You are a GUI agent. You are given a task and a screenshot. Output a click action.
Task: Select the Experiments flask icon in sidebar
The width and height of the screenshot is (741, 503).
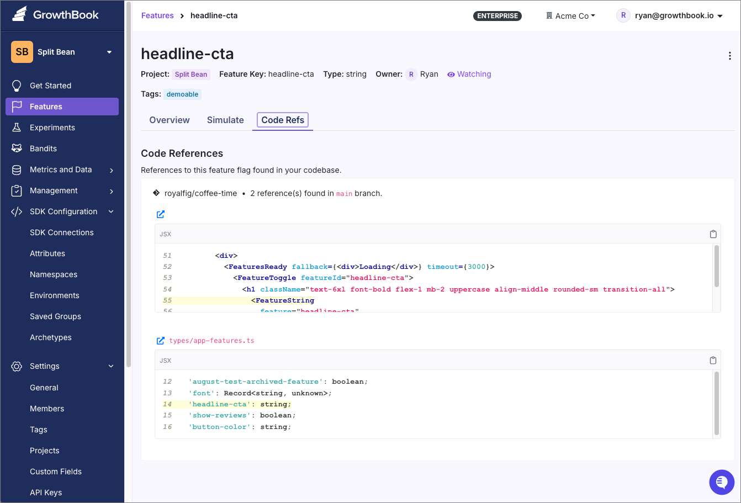(x=17, y=128)
